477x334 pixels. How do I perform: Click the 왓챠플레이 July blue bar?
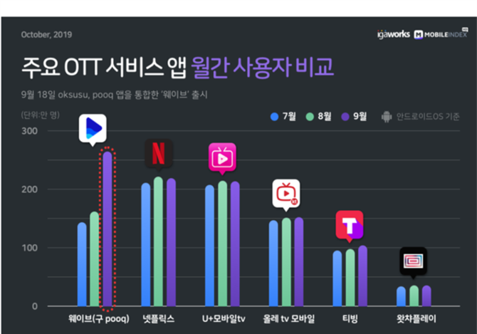(x=402, y=296)
